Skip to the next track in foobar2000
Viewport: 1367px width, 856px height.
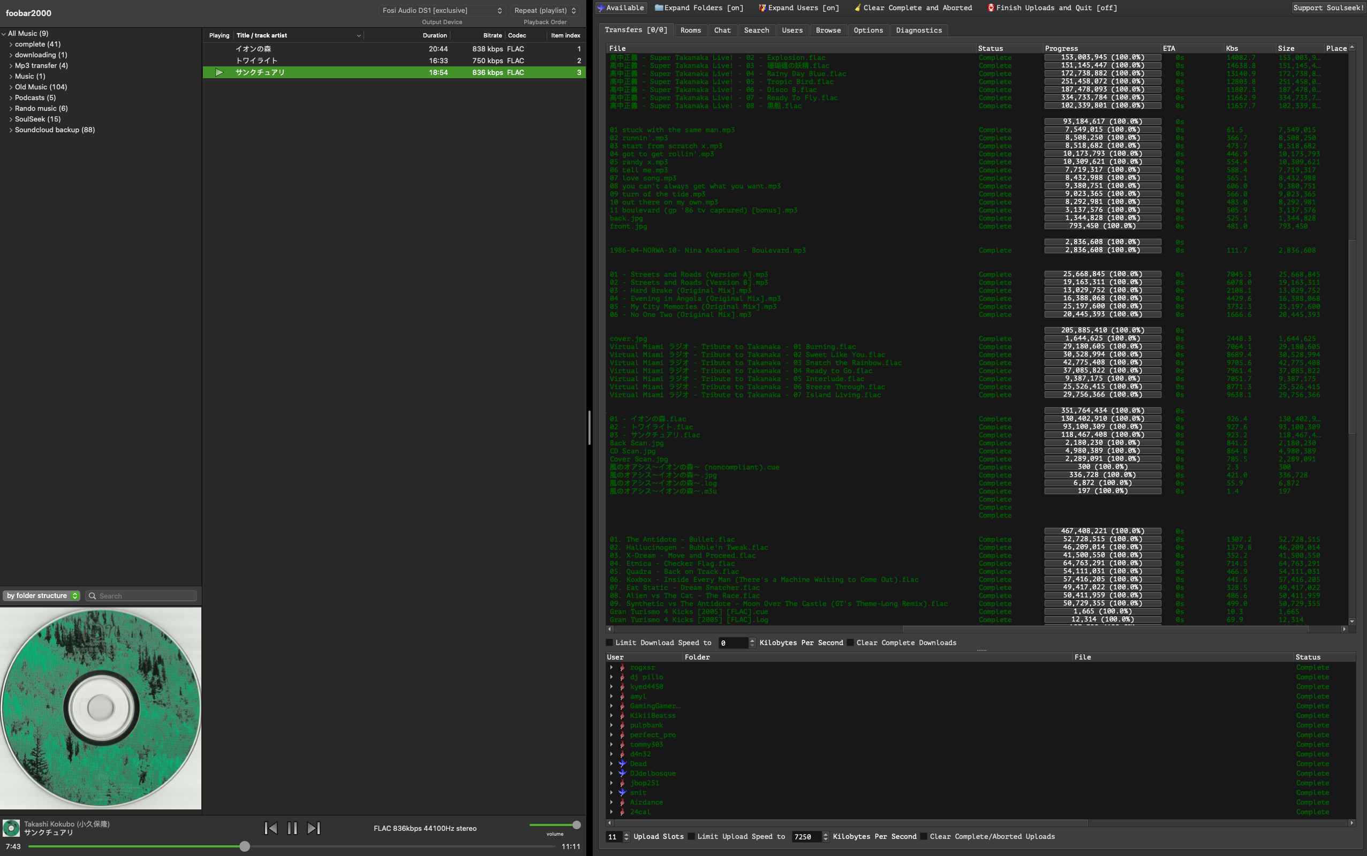click(x=314, y=828)
